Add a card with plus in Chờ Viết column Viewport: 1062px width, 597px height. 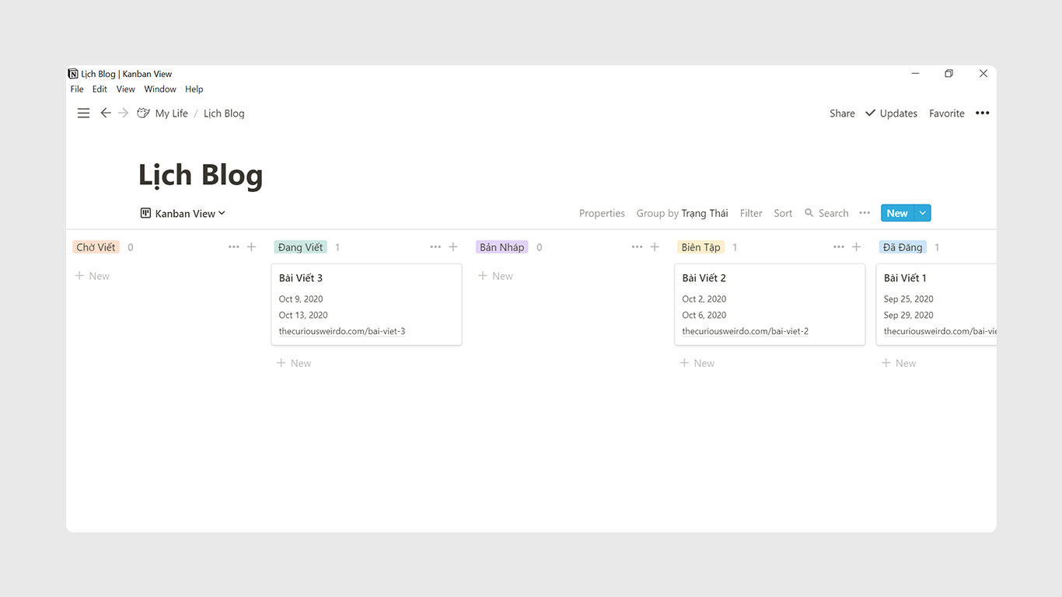point(251,247)
